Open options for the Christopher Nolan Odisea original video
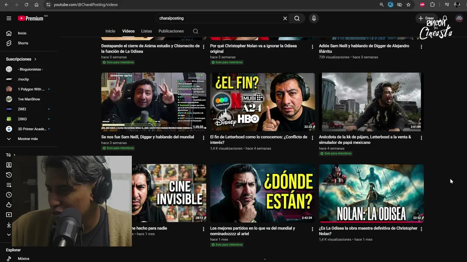467x262 pixels. click(312, 47)
